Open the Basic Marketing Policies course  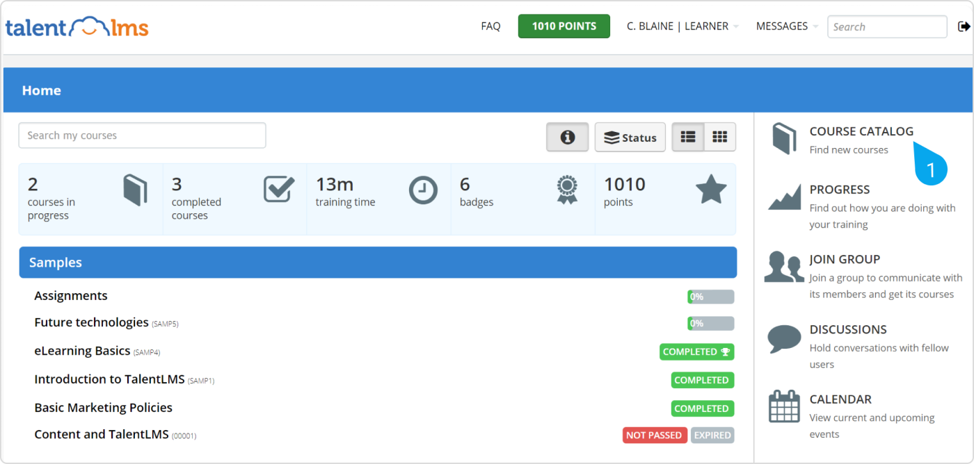pyautogui.click(x=103, y=408)
